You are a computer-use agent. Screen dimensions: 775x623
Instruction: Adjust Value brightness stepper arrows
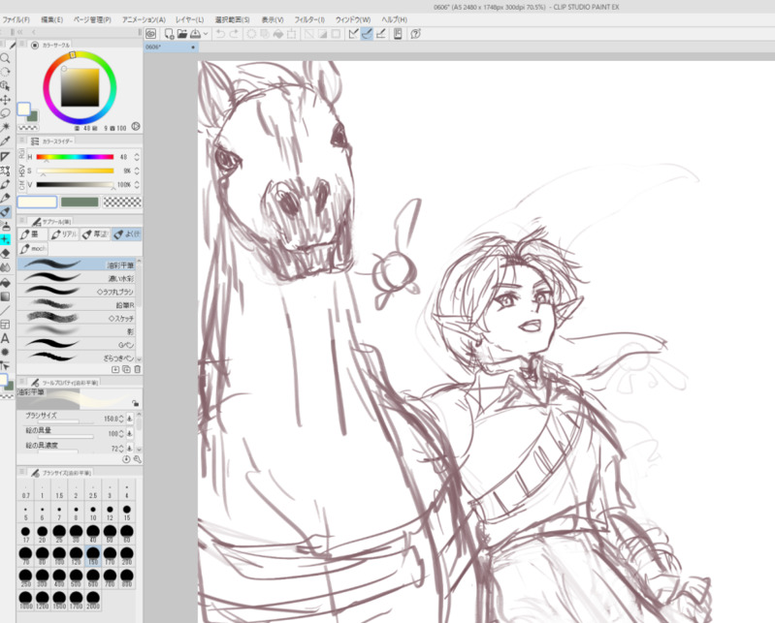(x=137, y=185)
